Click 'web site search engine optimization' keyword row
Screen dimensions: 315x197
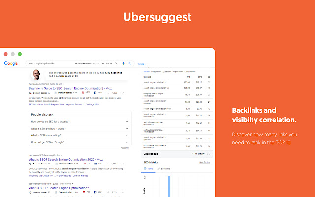coord(177,123)
